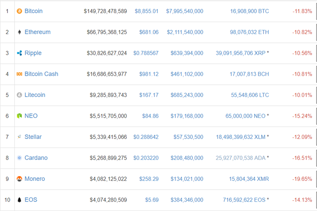The height and width of the screenshot is (211, 317).
Task: Select Cardano change -16.51%
Action: [x=302, y=158]
